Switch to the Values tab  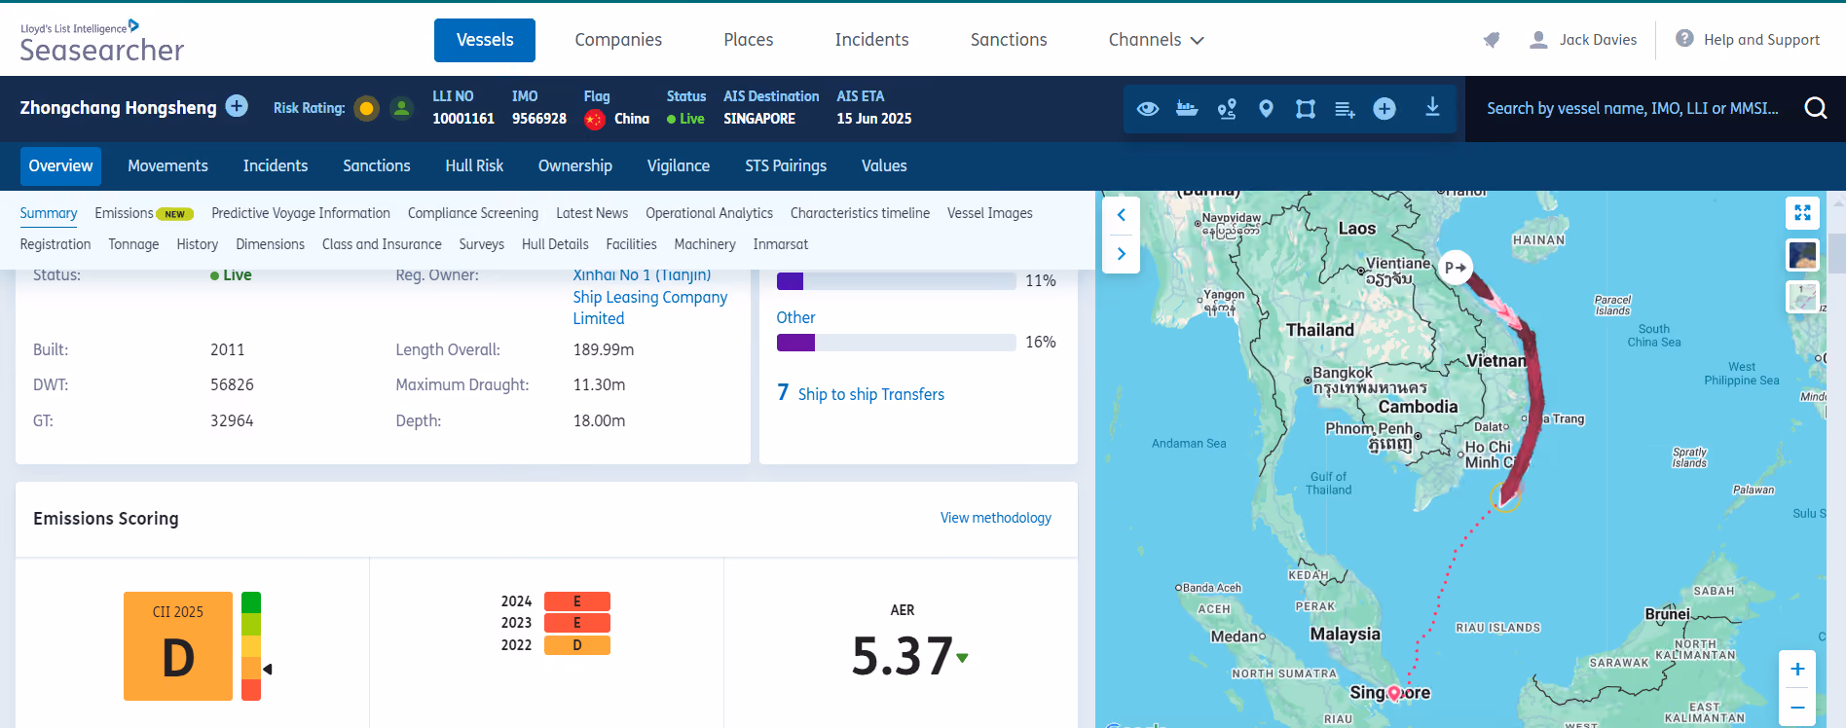884,166
